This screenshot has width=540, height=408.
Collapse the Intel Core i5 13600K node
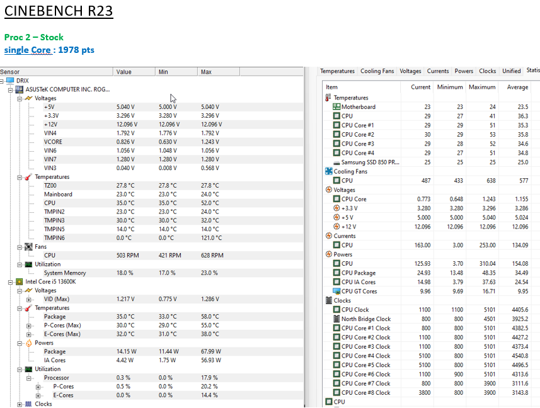click(x=10, y=283)
